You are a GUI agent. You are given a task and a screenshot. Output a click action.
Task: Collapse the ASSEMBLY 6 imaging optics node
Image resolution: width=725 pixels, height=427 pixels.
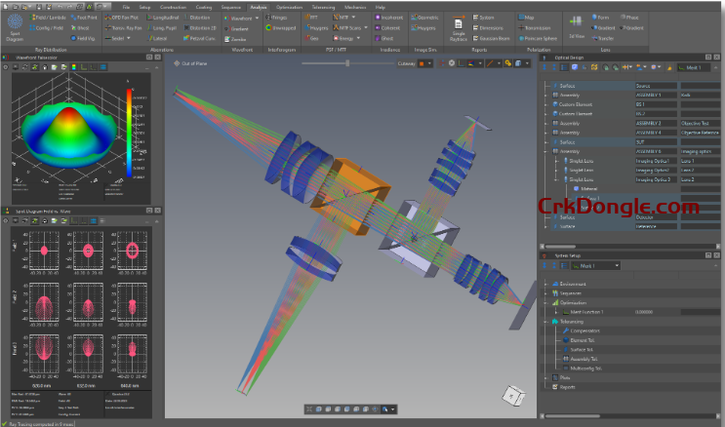click(546, 151)
